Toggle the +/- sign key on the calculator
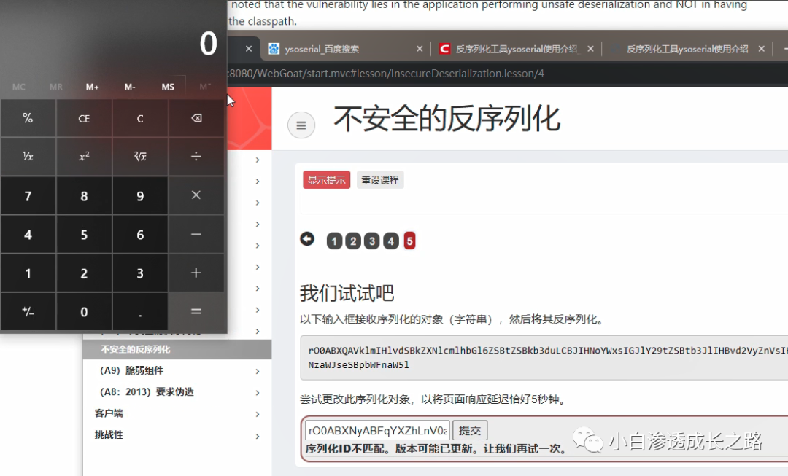Screen dimensions: 788x476 click(x=28, y=311)
